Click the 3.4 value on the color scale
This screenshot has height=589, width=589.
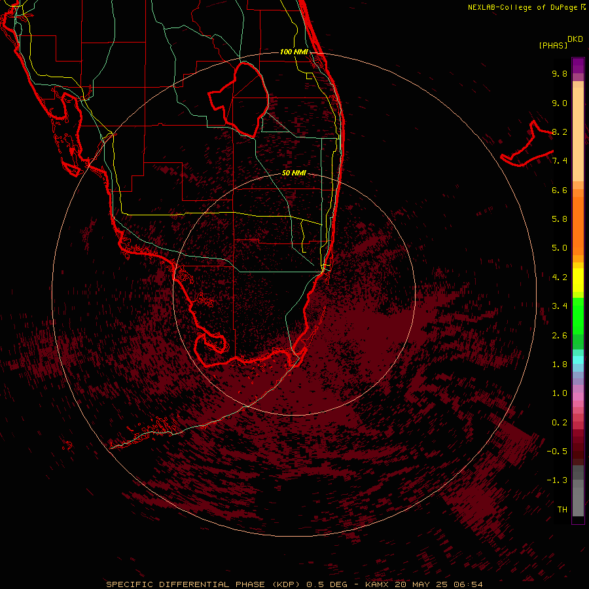point(560,306)
